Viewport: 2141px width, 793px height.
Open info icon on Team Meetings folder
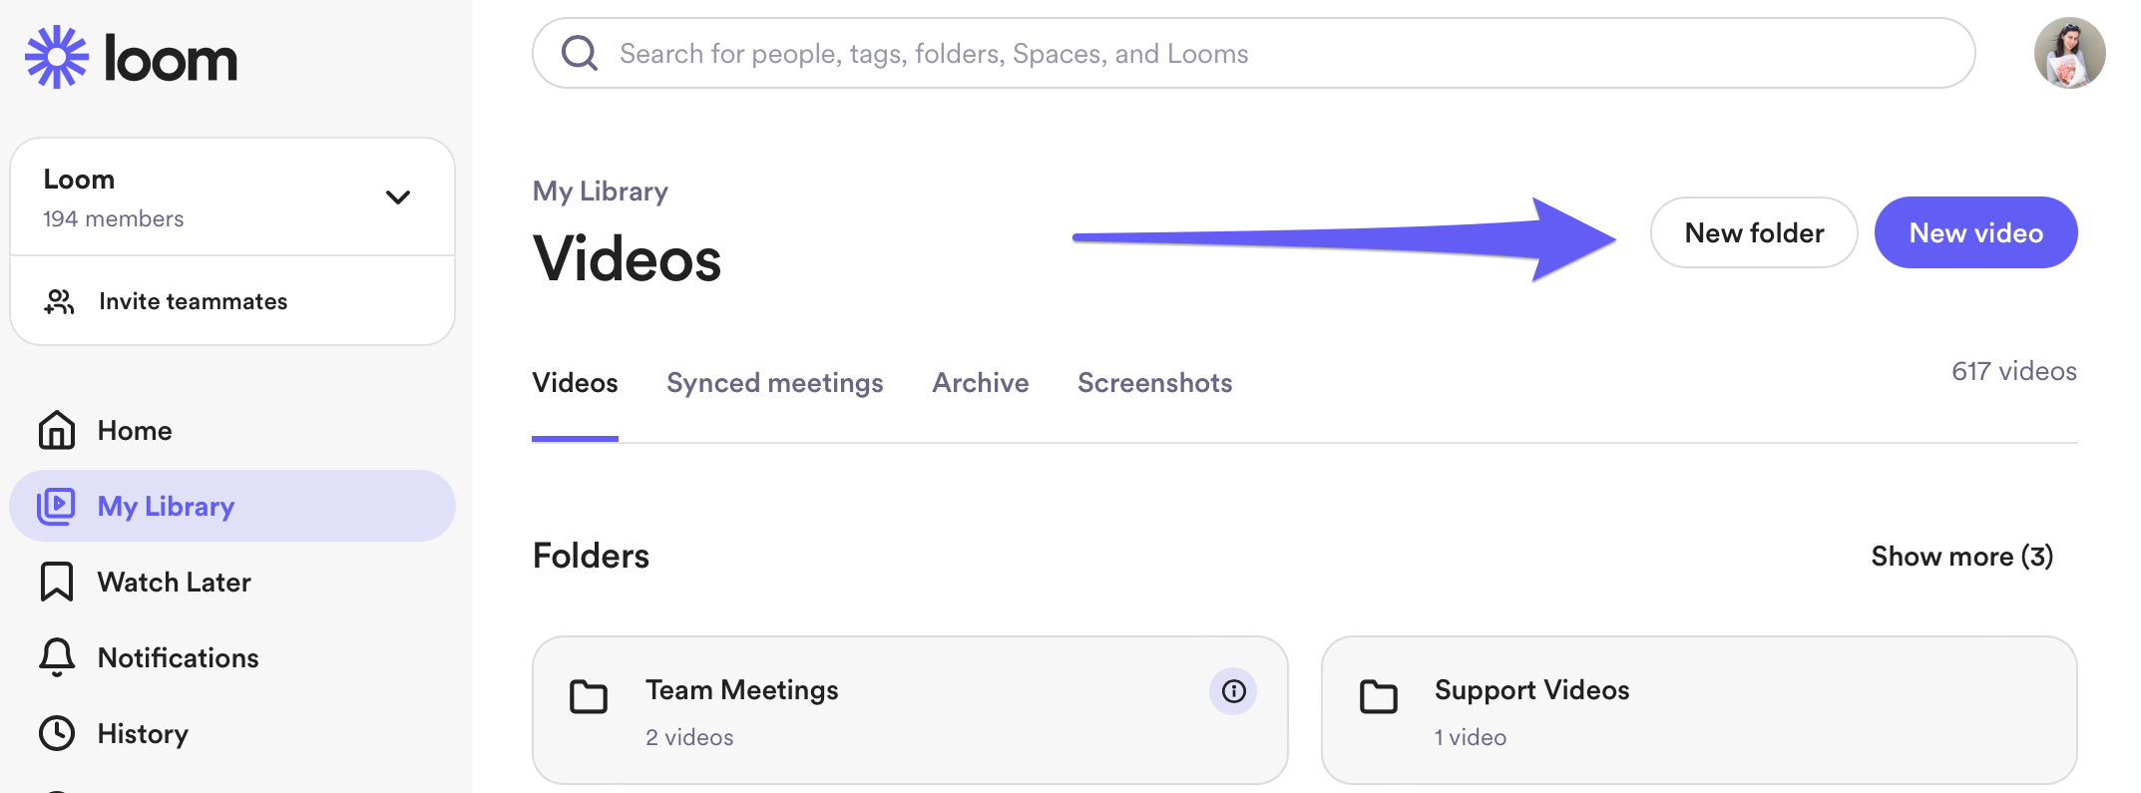click(1233, 691)
